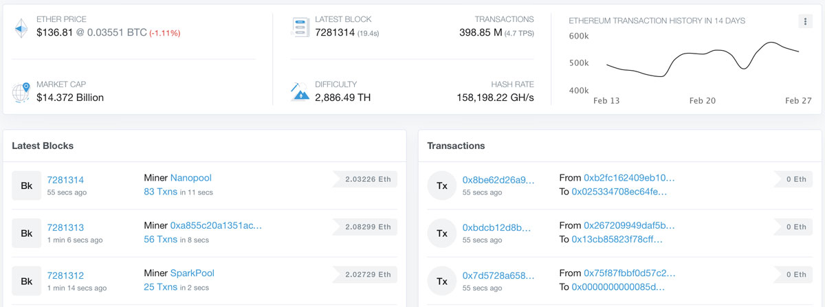The image size is (825, 307).
Task: Click the transaction history line chart
Action: click(x=702, y=60)
